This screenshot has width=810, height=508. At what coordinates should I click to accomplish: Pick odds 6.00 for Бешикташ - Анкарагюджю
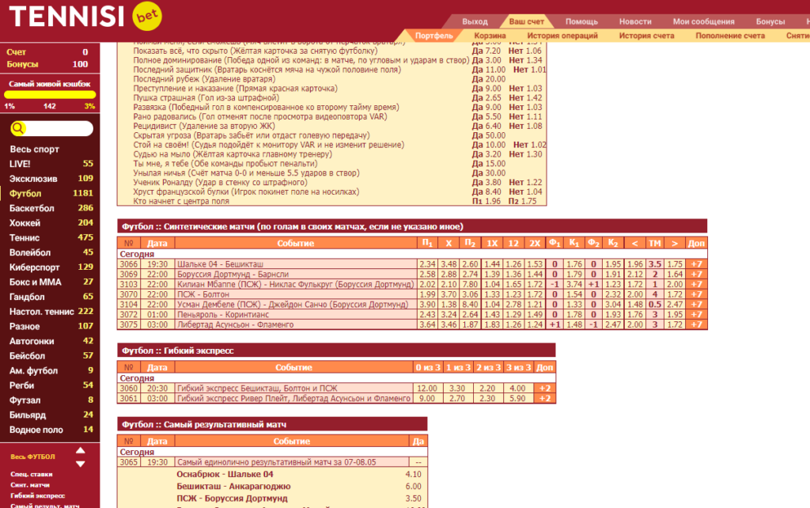point(413,487)
